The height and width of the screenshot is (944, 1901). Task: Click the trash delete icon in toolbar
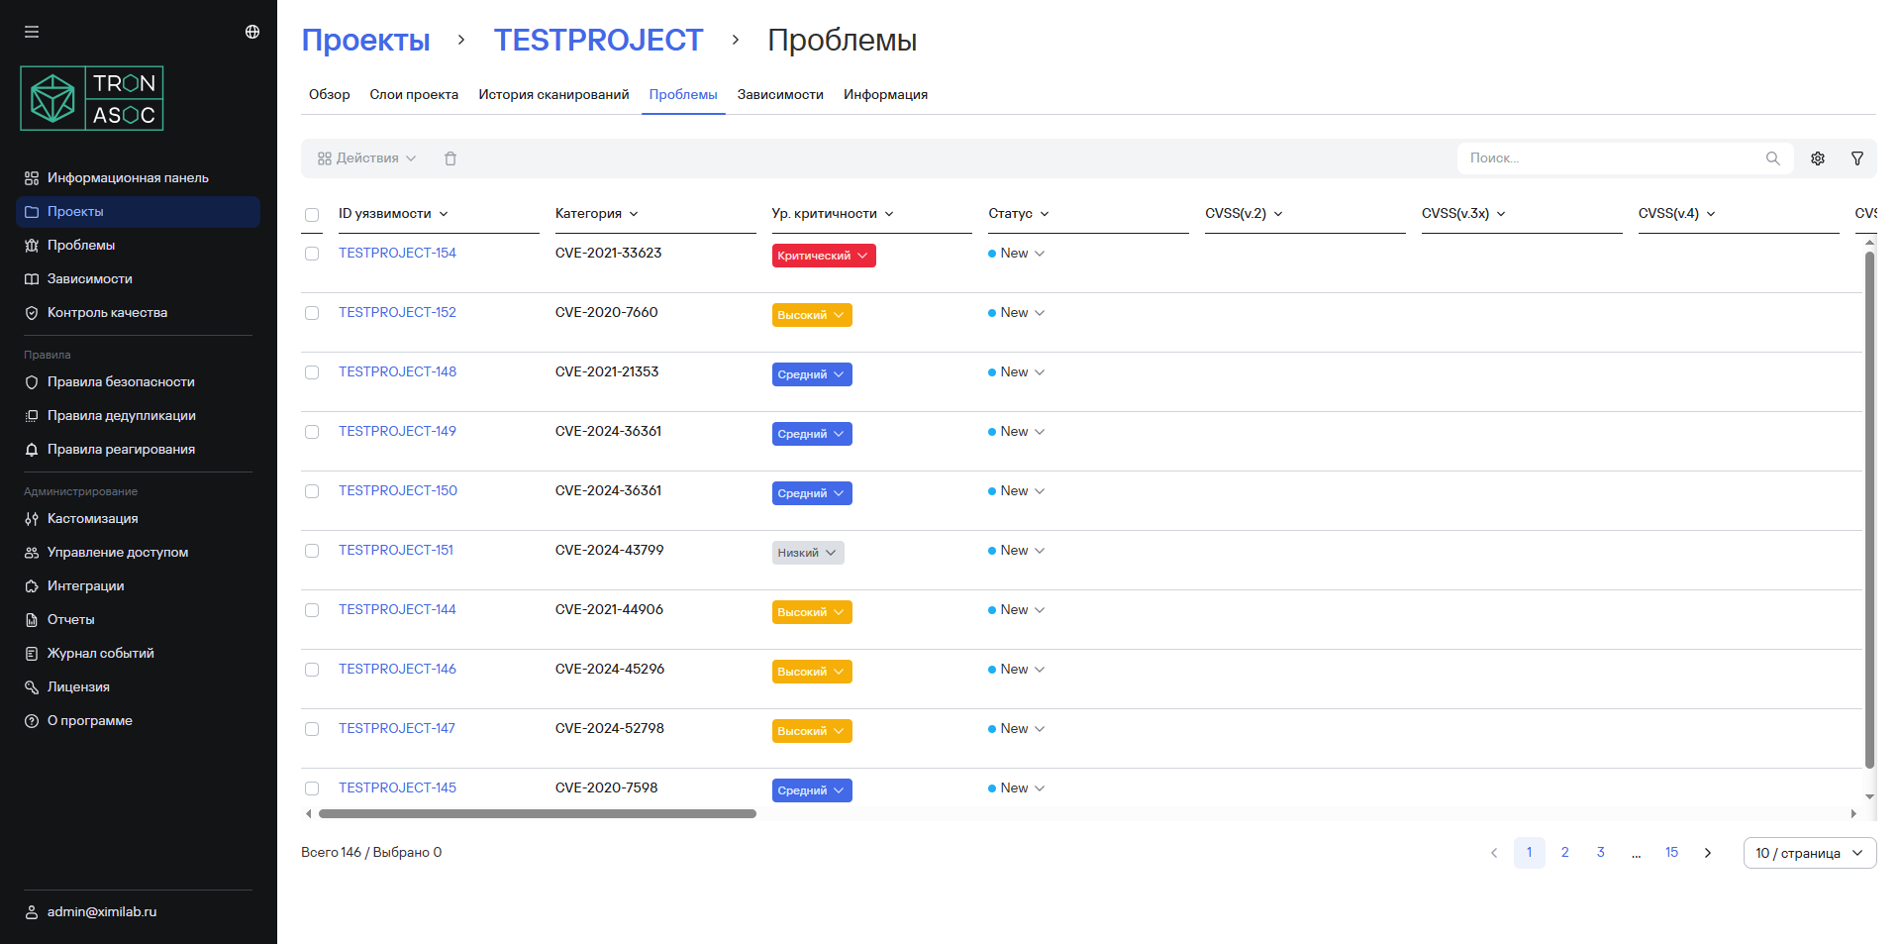[450, 158]
